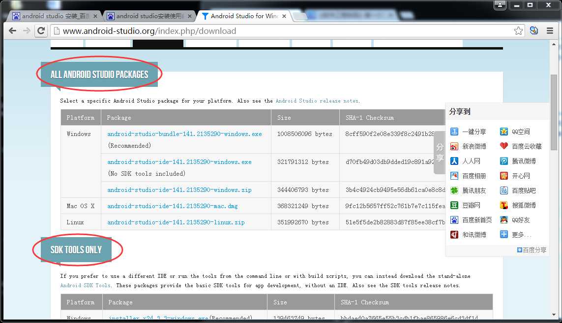Click the extension icon beside the star
562x323 pixels.
click(x=534, y=31)
